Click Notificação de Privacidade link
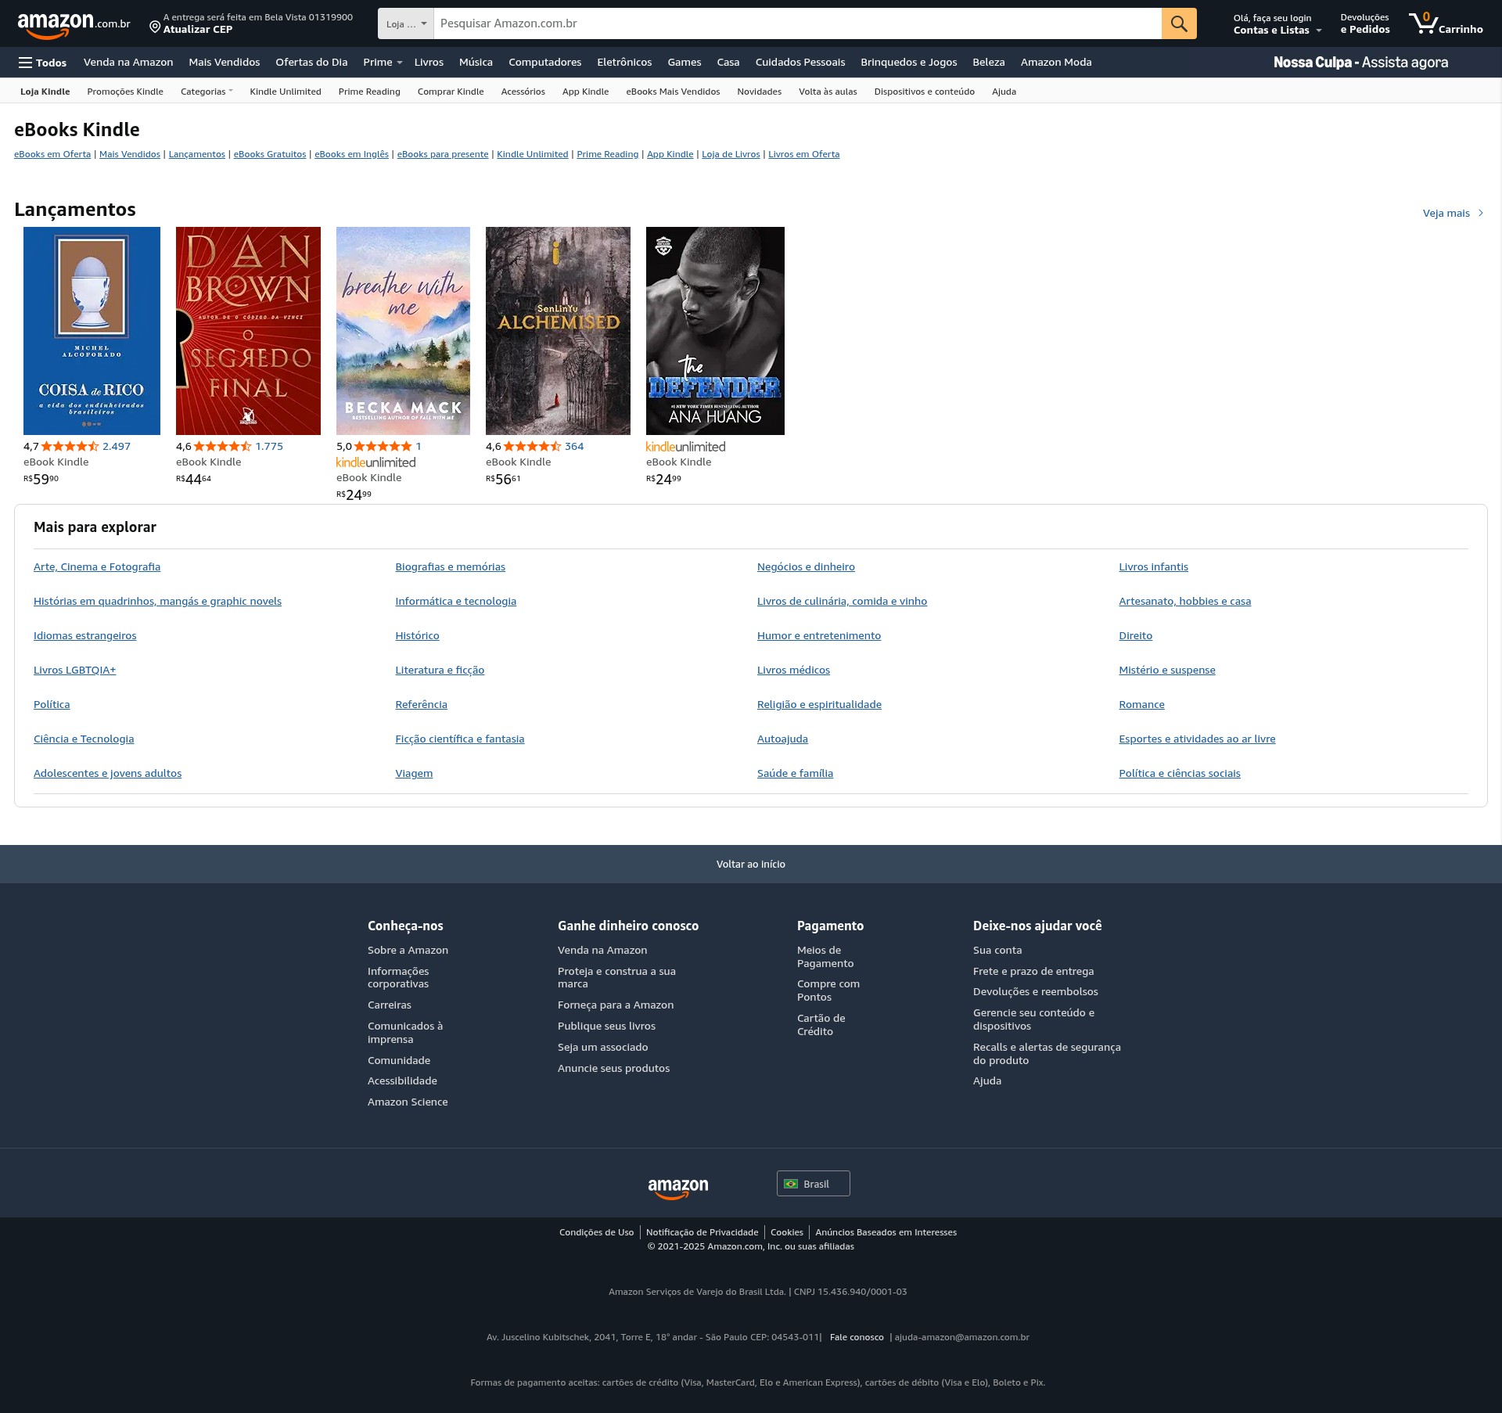The height and width of the screenshot is (1413, 1502). 702,1232
